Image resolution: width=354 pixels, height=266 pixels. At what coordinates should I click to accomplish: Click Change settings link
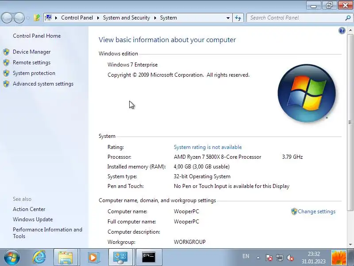316,211
